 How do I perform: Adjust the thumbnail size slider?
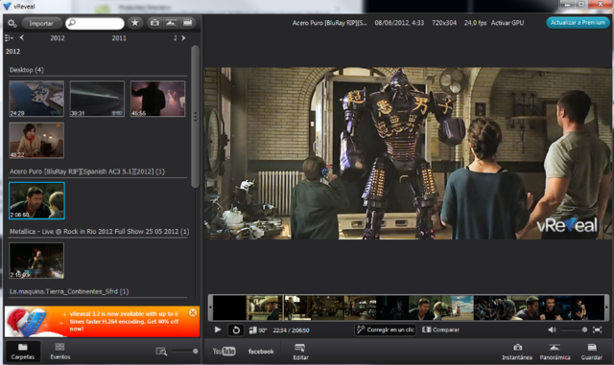(x=185, y=352)
